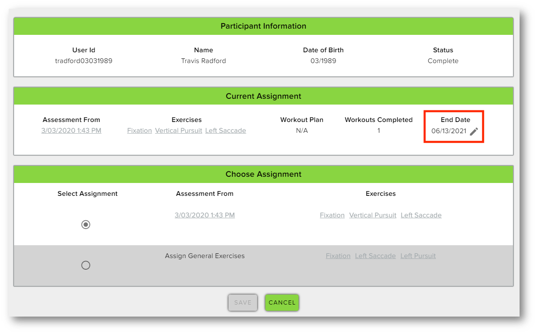The image size is (537, 334).
Task: Select the End Date value 06/13/2021
Action: pos(449,131)
